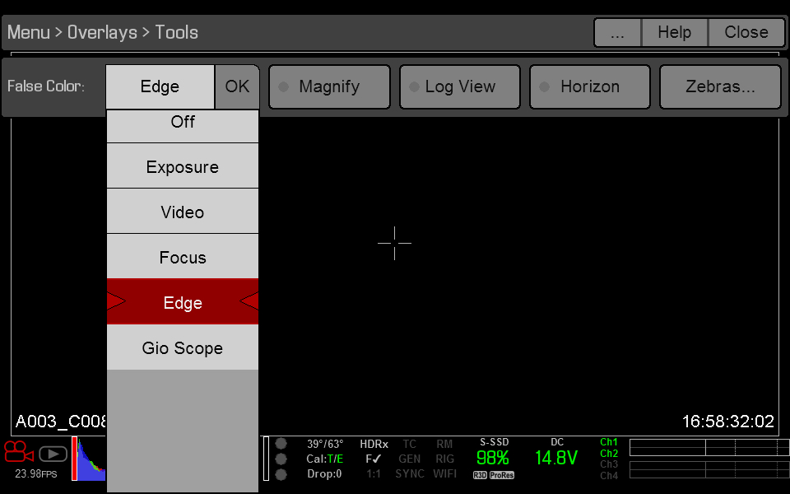This screenshot has height=494, width=790.
Task: Tap the Drop:0 dropped frames indicator
Action: pyautogui.click(x=324, y=474)
